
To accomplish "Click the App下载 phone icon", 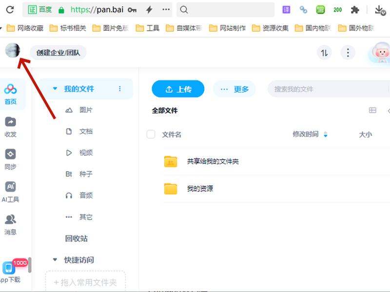I will tap(9, 268).
